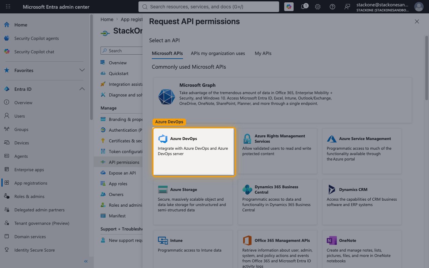Switch to APIs my organization uses tab

click(x=218, y=53)
